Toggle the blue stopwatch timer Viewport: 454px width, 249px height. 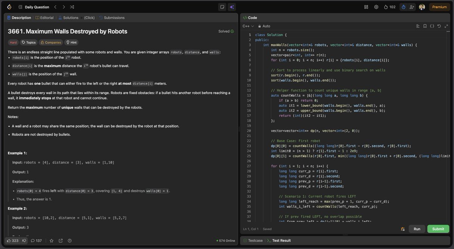[x=403, y=7]
